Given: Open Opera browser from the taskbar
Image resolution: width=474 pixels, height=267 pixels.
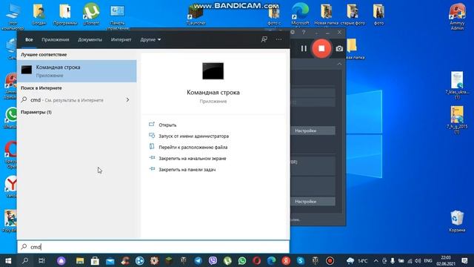Looking at the screenshot, I should (x=257, y=260).
